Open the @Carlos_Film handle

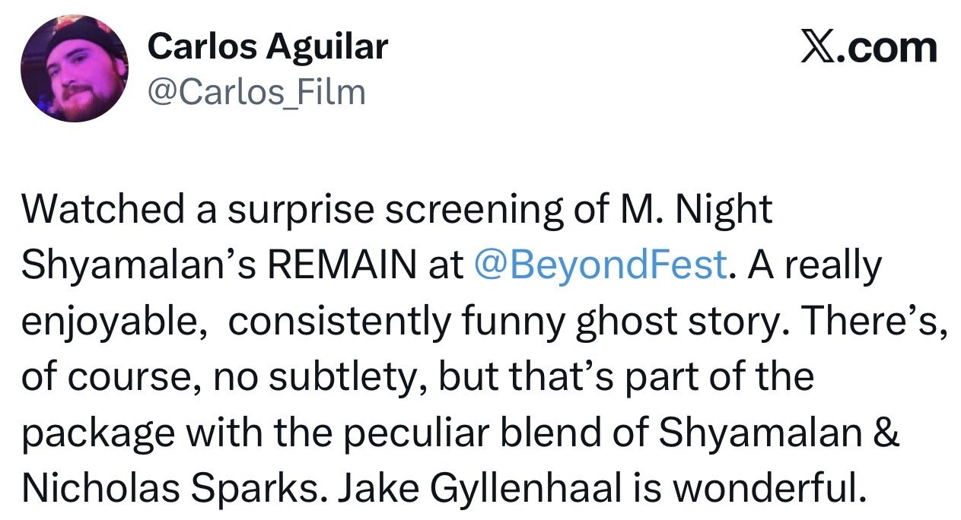click(x=256, y=92)
